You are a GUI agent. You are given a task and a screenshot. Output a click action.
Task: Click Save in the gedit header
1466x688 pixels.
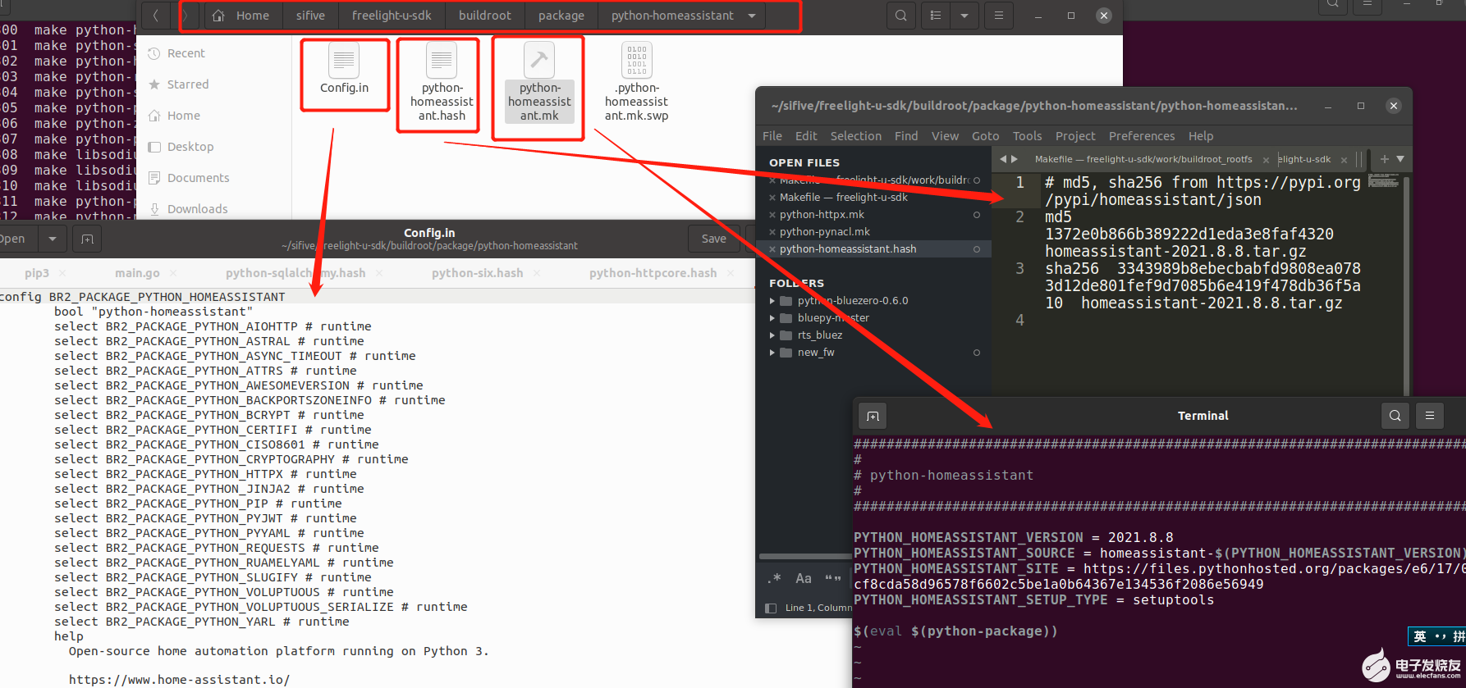pos(713,239)
